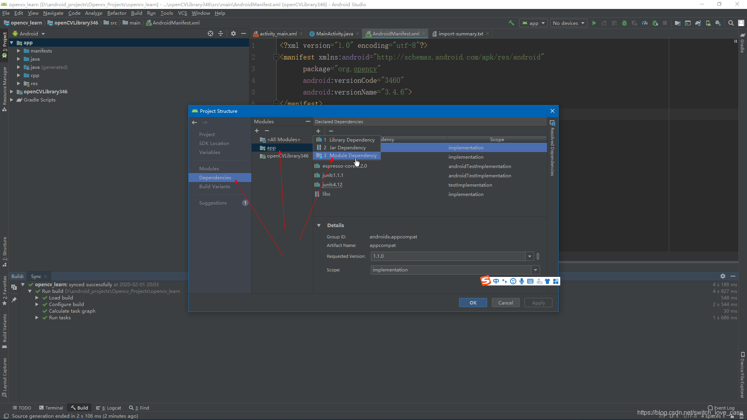This screenshot has height=420, width=747.
Task: Select Library Dependency menu option
Action: (x=347, y=140)
